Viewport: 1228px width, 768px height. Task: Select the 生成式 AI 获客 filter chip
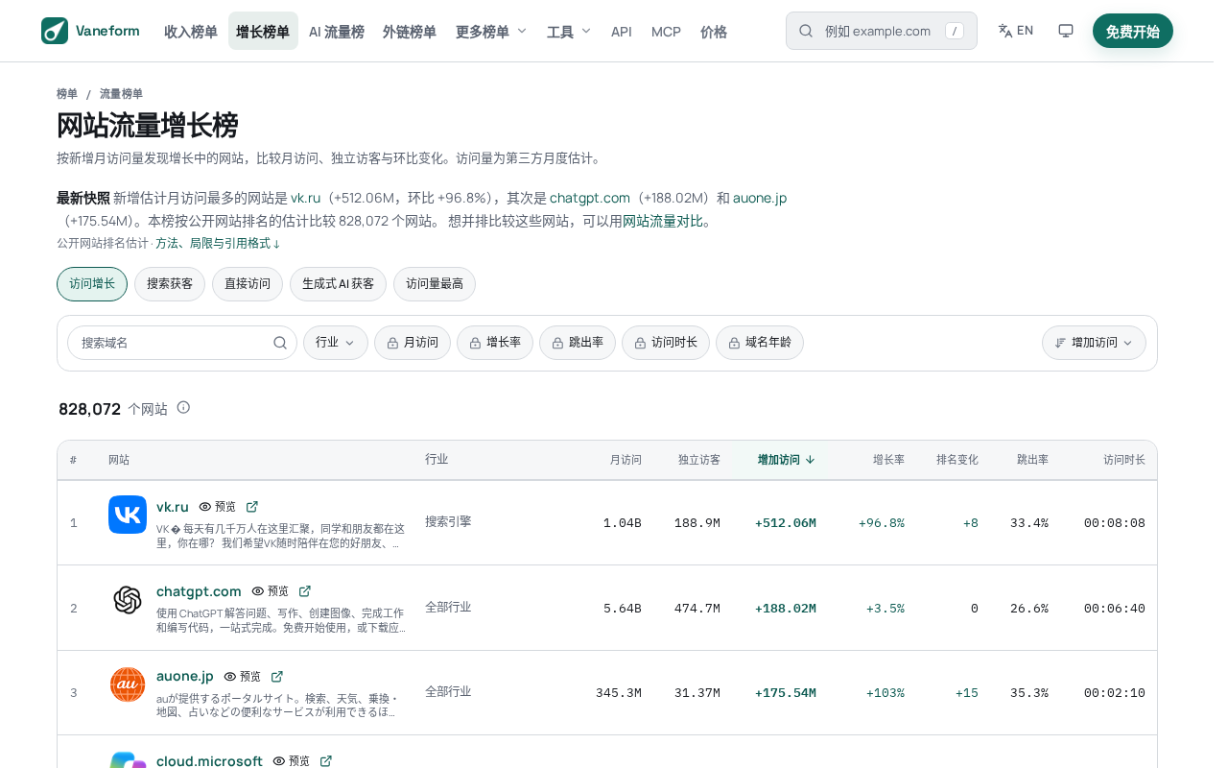coord(338,284)
